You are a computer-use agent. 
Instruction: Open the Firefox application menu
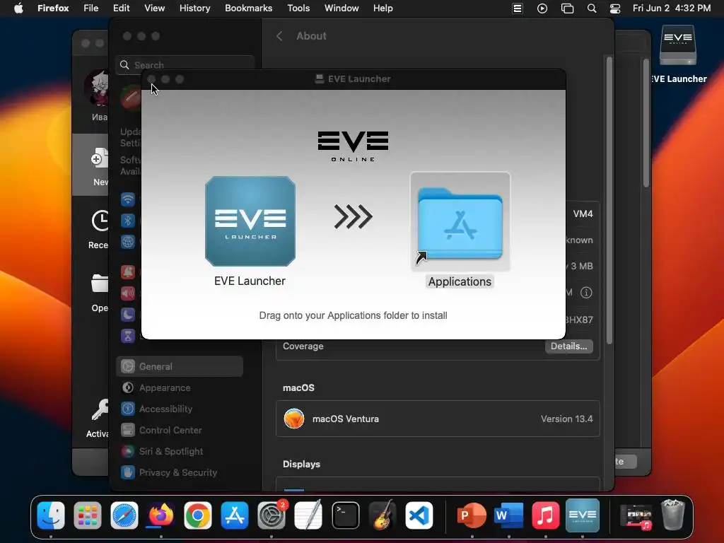coord(53,8)
